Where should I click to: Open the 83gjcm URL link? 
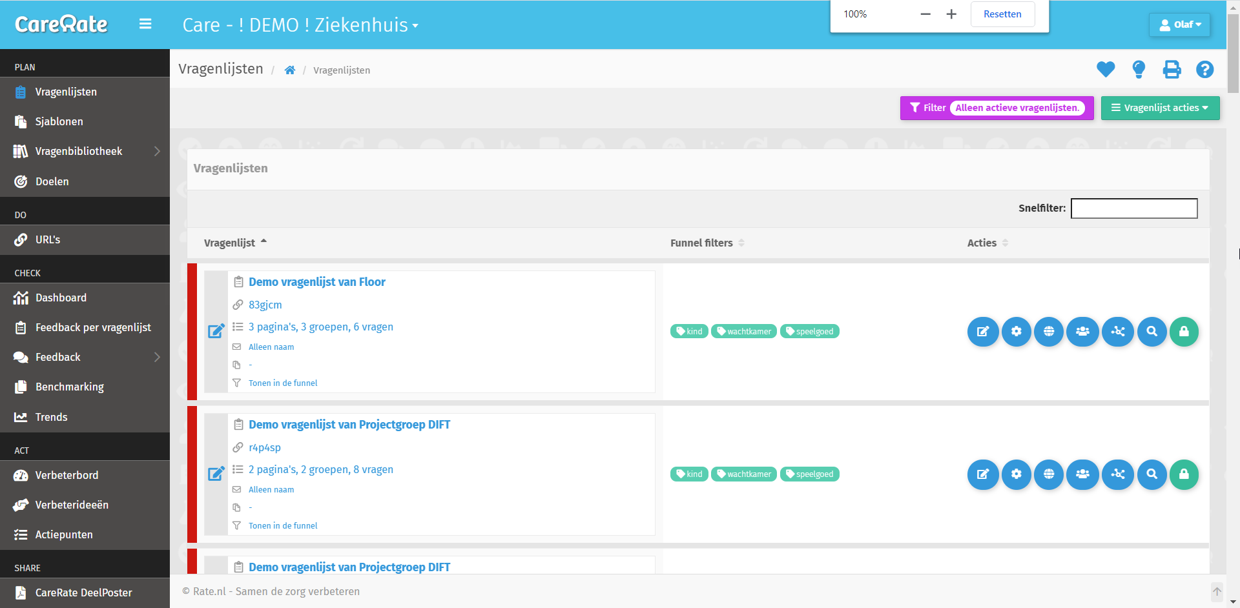(265, 305)
